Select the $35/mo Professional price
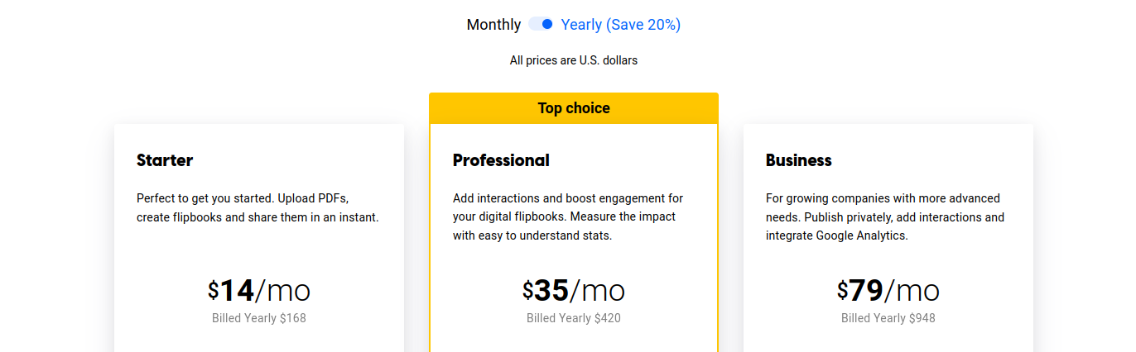 pos(574,291)
